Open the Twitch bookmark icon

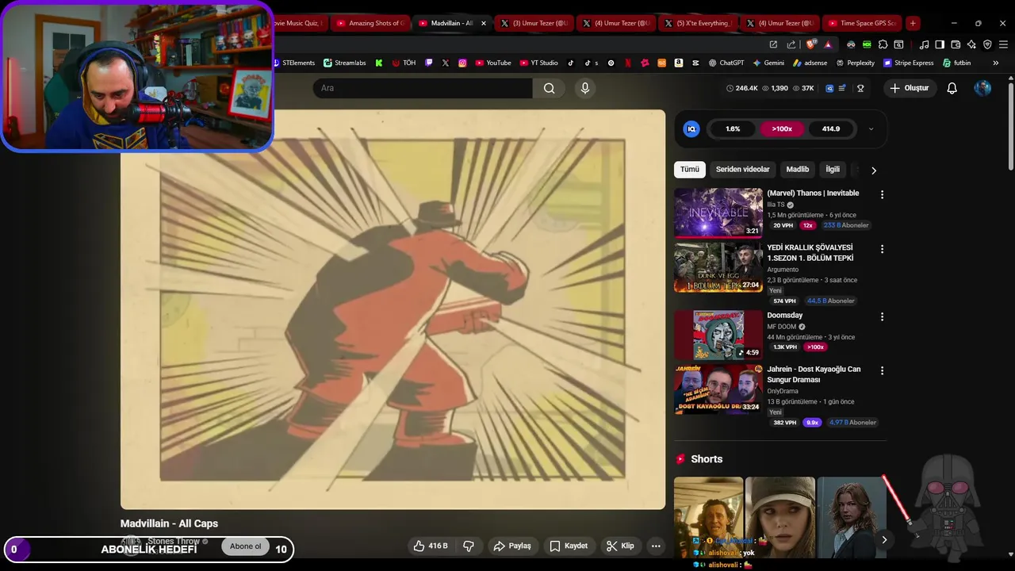(429, 63)
